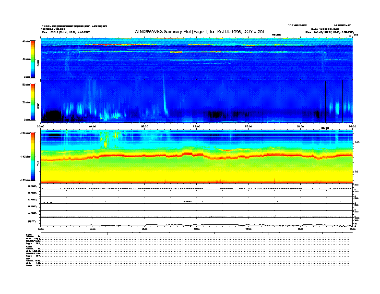Screen dimensions: 380x294
Task: Click the -142.50 label on TNR color bar
Action: click(25, 157)
